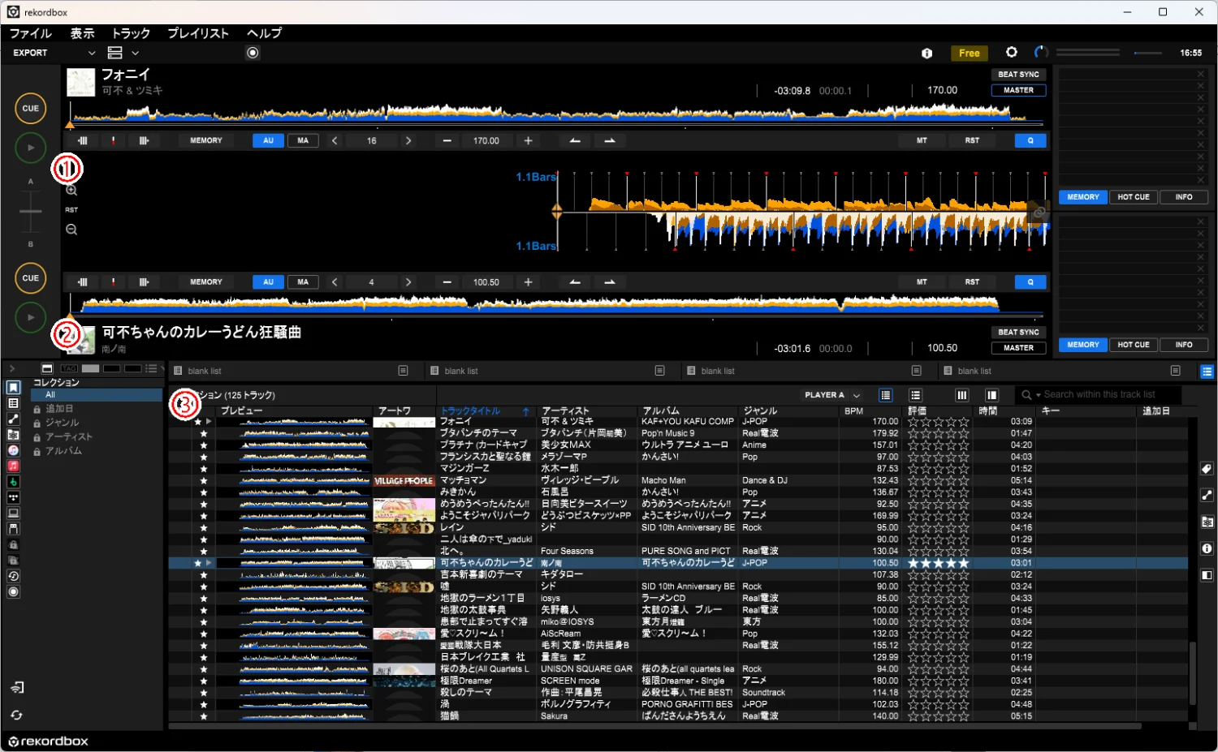Reset deck A tempo with RST

[972, 140]
